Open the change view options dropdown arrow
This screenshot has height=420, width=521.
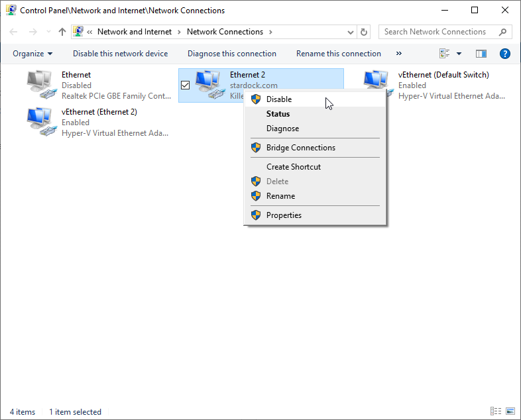(459, 54)
